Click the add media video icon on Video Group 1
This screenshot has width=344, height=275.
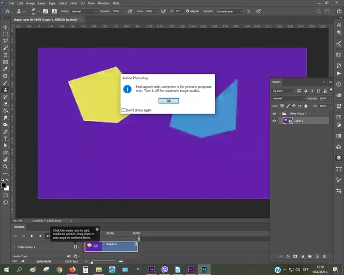coord(75,247)
